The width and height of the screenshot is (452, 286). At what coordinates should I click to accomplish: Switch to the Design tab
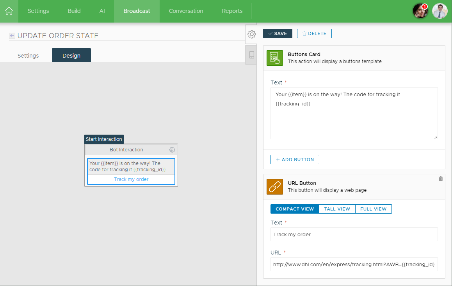coord(71,56)
